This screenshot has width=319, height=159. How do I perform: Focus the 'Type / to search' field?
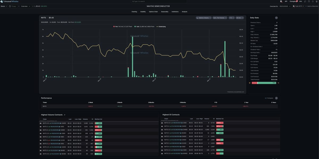click(159, 1)
